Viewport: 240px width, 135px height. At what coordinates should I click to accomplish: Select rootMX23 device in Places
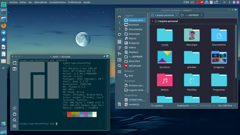[135, 104]
